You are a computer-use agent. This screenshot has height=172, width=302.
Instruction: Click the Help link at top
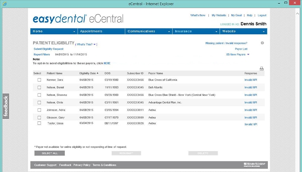pyautogui.click(x=249, y=15)
